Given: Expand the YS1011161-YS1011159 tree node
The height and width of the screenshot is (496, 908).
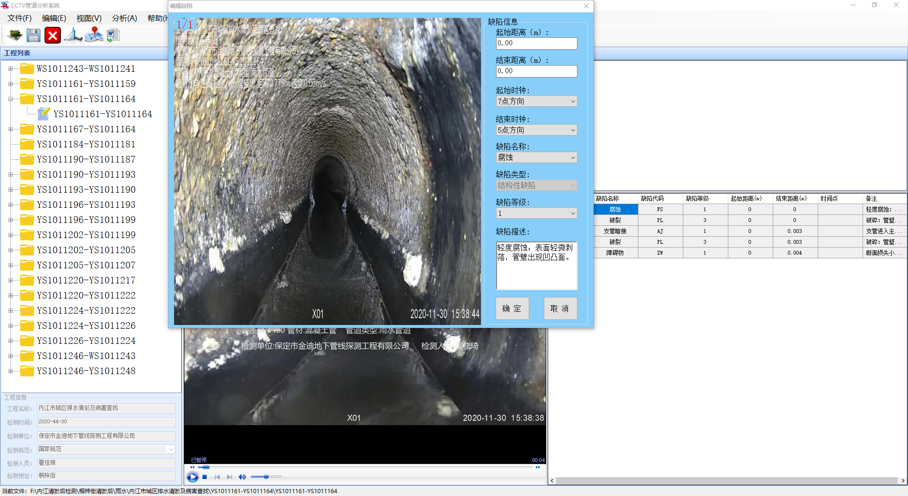Looking at the screenshot, I should (x=10, y=84).
